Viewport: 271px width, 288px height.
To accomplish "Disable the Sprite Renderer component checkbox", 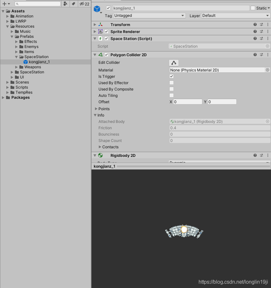I will pyautogui.click(x=106, y=31).
